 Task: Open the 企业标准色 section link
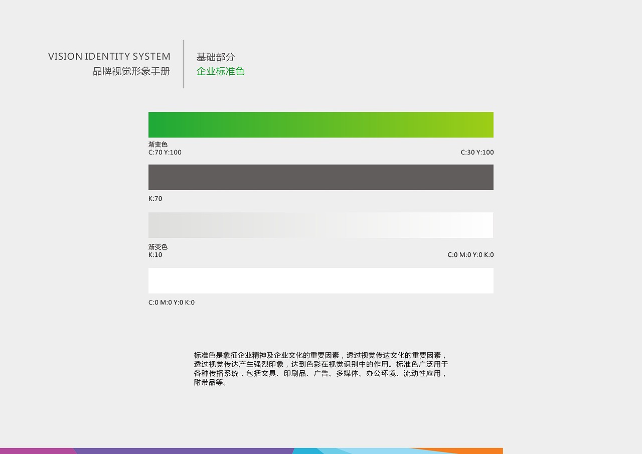tap(221, 71)
